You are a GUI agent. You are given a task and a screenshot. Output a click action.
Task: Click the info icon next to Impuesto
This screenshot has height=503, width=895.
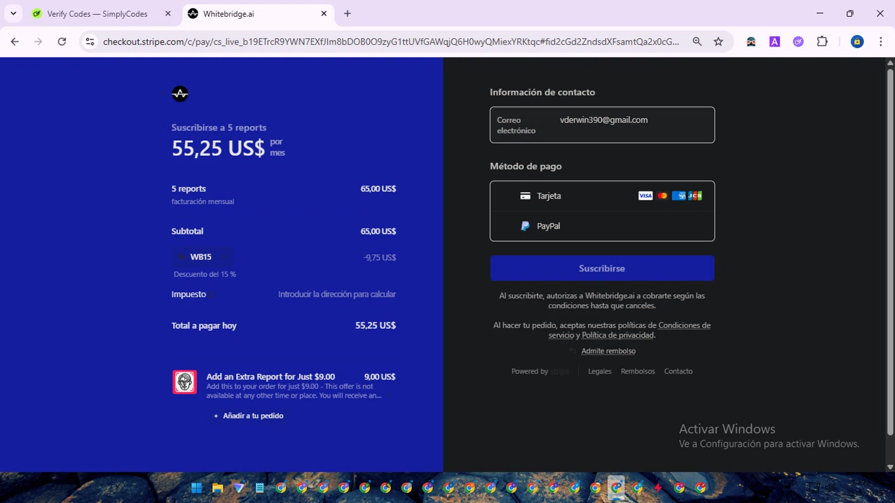point(212,294)
